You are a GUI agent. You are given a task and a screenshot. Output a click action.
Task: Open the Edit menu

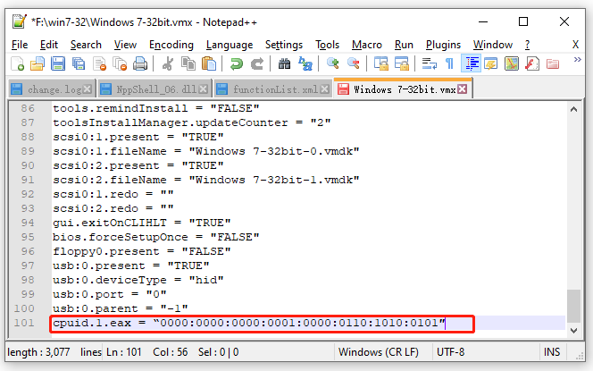pos(49,45)
